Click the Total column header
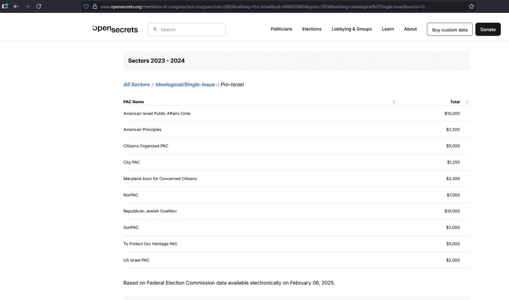 pos(455,102)
